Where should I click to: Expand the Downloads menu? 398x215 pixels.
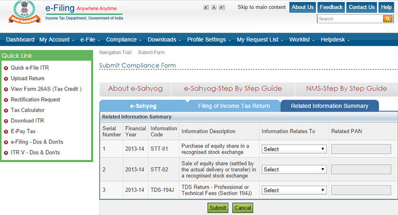[164, 40]
